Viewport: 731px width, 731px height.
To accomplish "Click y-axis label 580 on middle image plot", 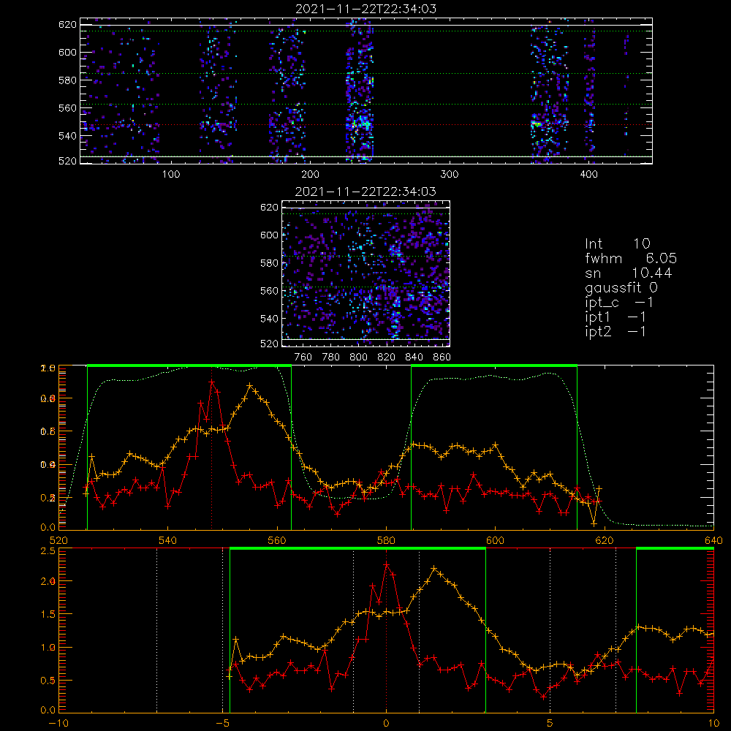I will click(269, 263).
